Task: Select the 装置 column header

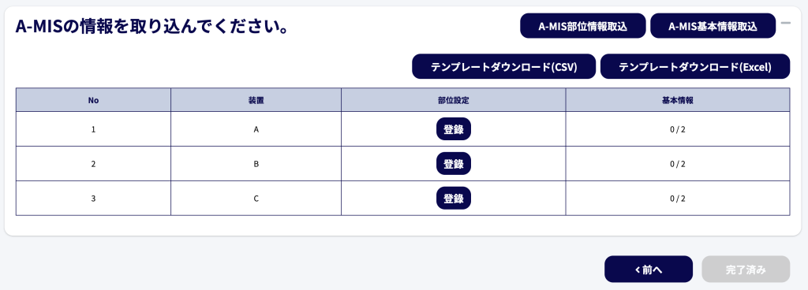Action: point(256,100)
